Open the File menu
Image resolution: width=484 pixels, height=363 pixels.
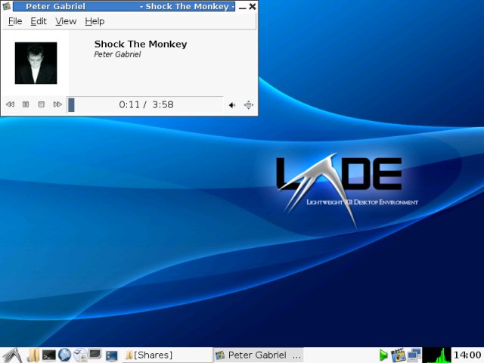coord(15,21)
